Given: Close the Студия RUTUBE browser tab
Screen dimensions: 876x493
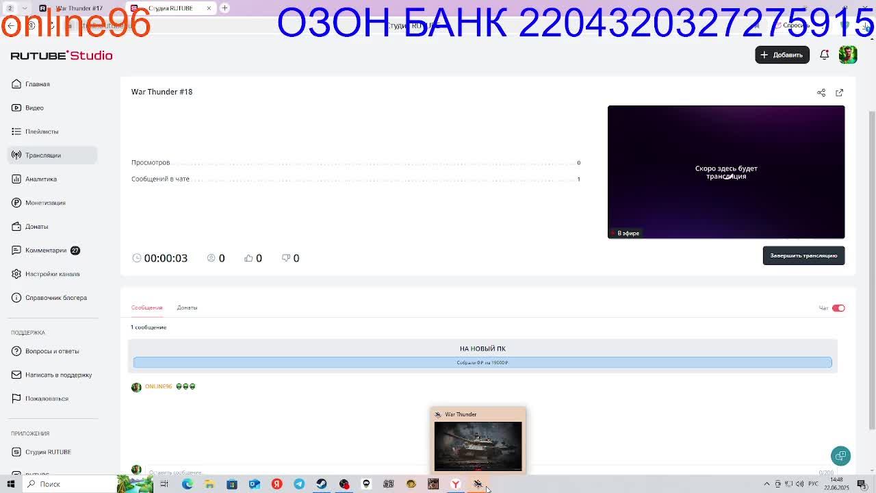Looking at the screenshot, I should coord(209,8).
